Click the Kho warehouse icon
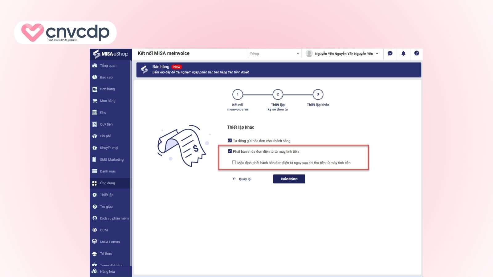Viewport: 493px width, 277px height. coord(95,113)
